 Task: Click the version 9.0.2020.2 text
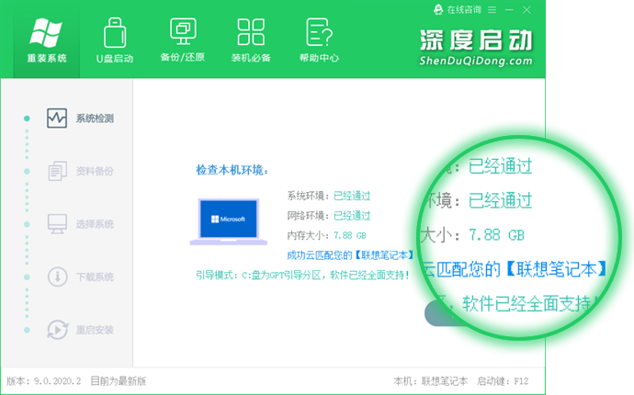pyautogui.click(x=44, y=381)
